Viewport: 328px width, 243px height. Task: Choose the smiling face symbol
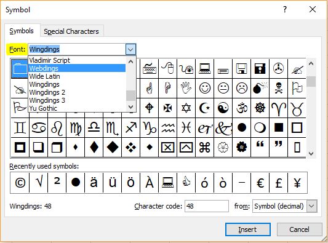coord(204,88)
